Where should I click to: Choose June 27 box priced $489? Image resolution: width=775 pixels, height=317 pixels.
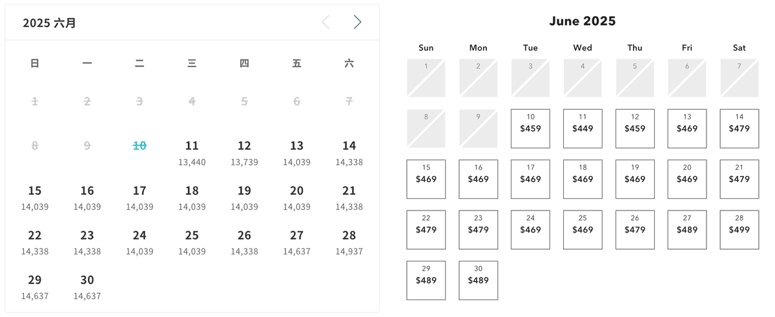coord(687,230)
